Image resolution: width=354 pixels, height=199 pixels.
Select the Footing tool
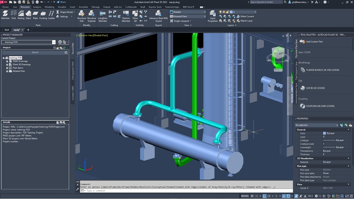(x=43, y=15)
